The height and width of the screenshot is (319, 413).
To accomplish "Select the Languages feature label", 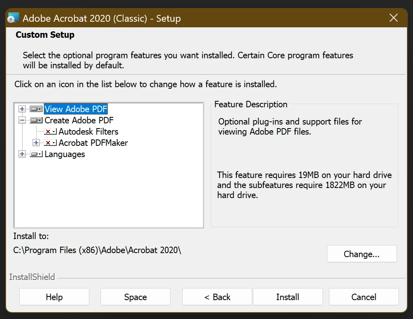I will tap(65, 154).
